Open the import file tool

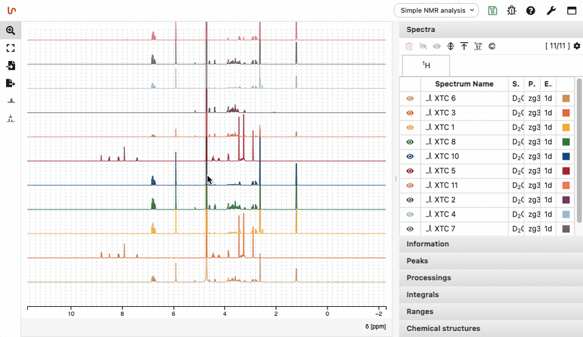click(10, 66)
